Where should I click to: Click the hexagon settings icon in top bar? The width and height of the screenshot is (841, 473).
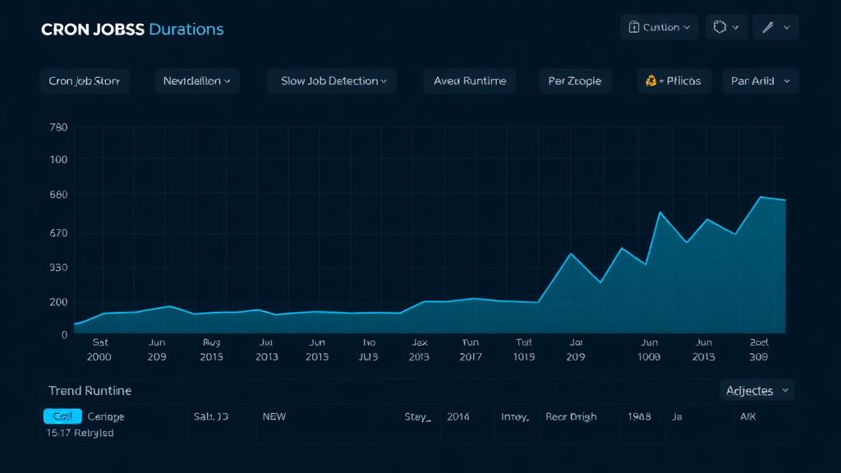coord(720,27)
